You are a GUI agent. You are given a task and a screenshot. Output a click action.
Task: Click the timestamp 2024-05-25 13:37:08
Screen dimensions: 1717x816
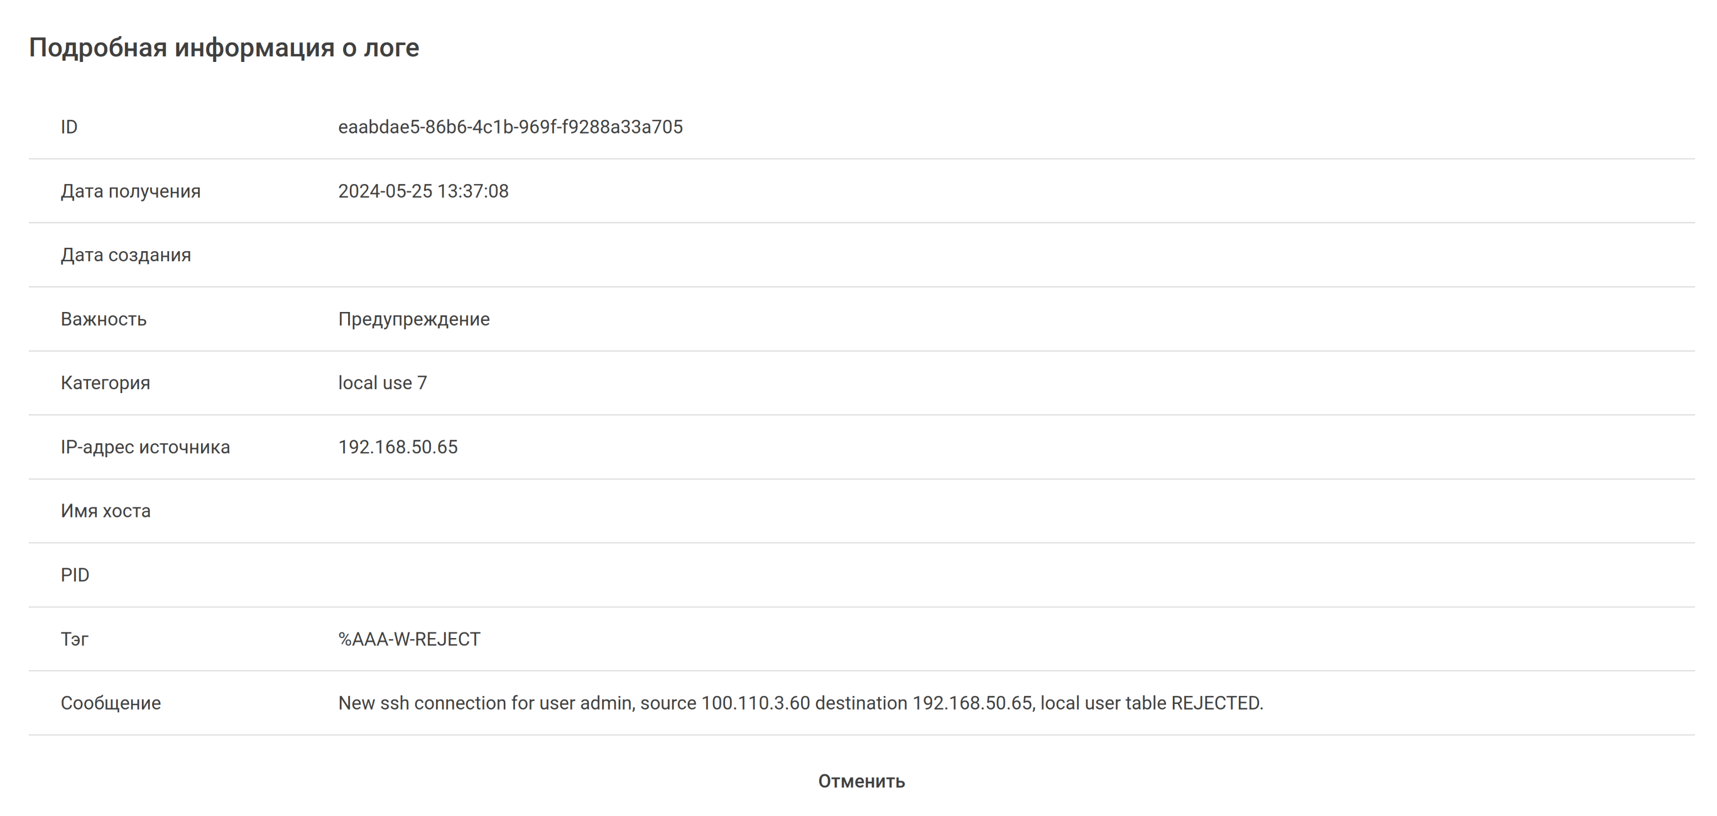(422, 191)
